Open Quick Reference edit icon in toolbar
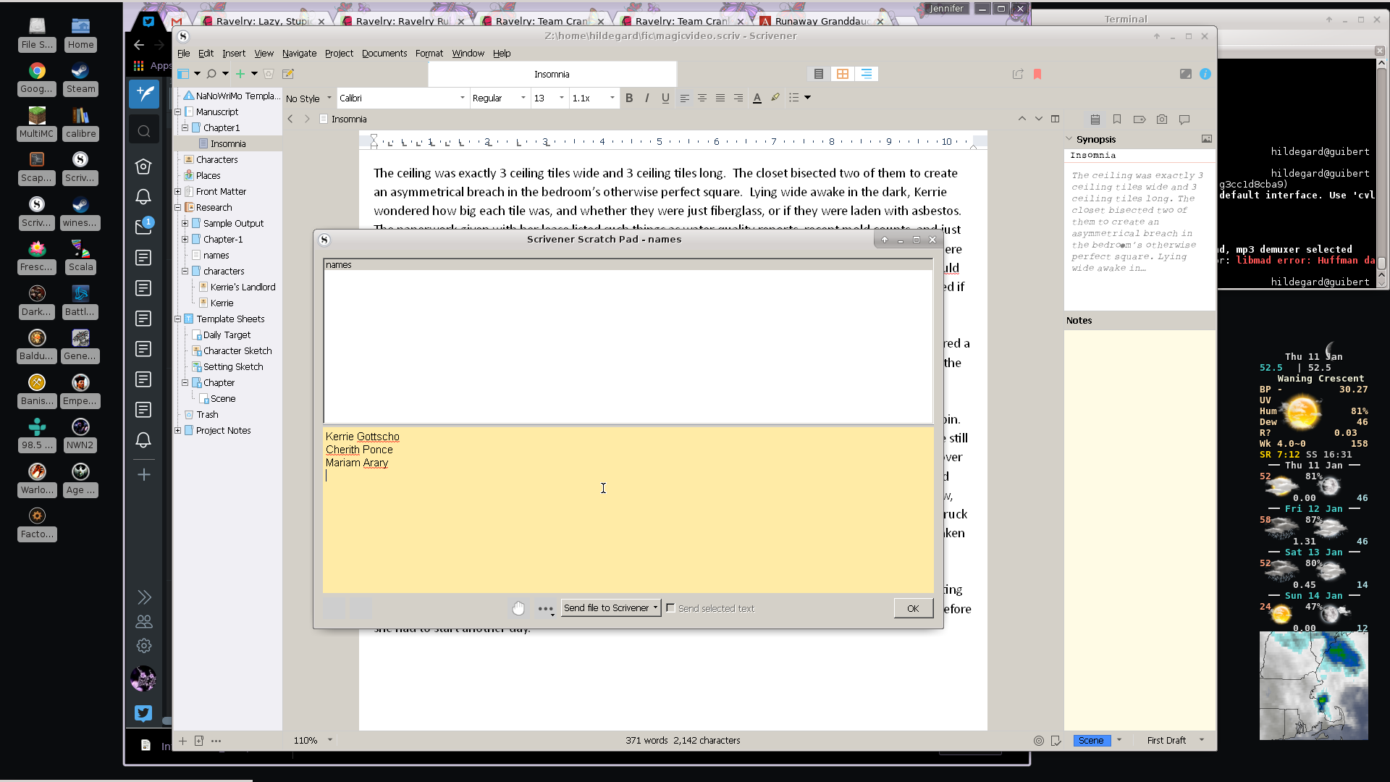The image size is (1390, 782). [x=287, y=74]
